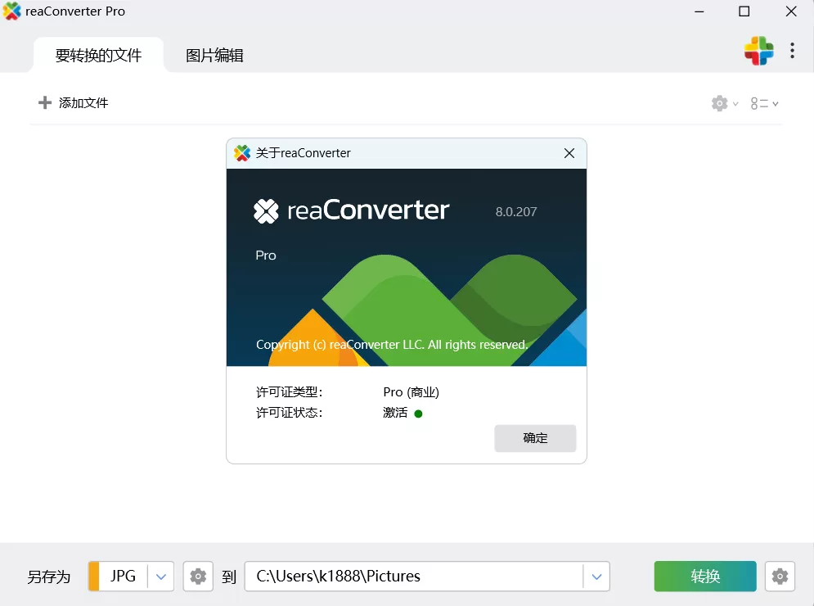Viewport: 814px width, 606px height.
Task: Open the three-dot overflow menu
Action: (x=792, y=51)
